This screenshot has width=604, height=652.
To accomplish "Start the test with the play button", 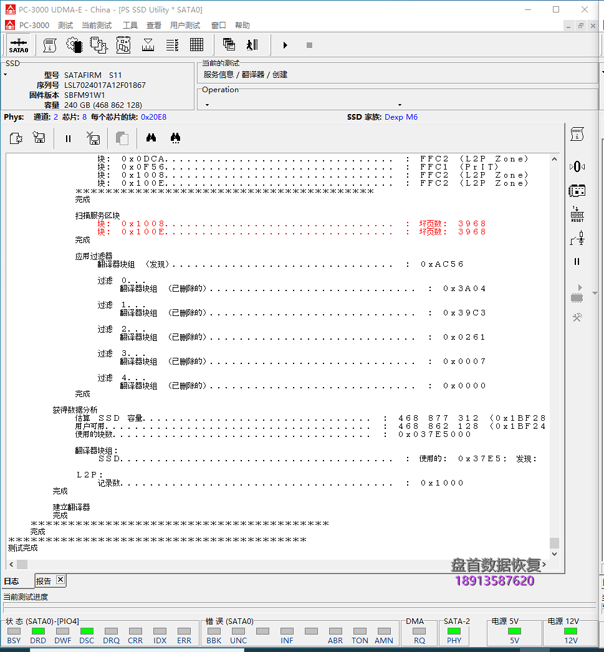I will (285, 45).
